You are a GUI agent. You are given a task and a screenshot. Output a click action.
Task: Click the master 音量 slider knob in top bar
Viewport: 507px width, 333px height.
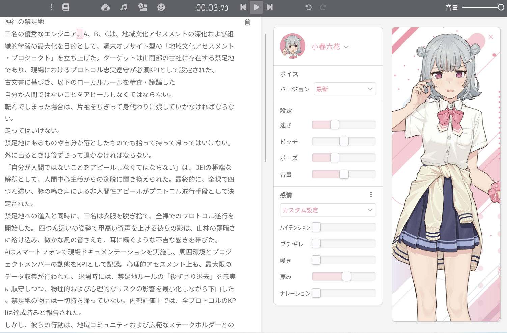tap(501, 7)
